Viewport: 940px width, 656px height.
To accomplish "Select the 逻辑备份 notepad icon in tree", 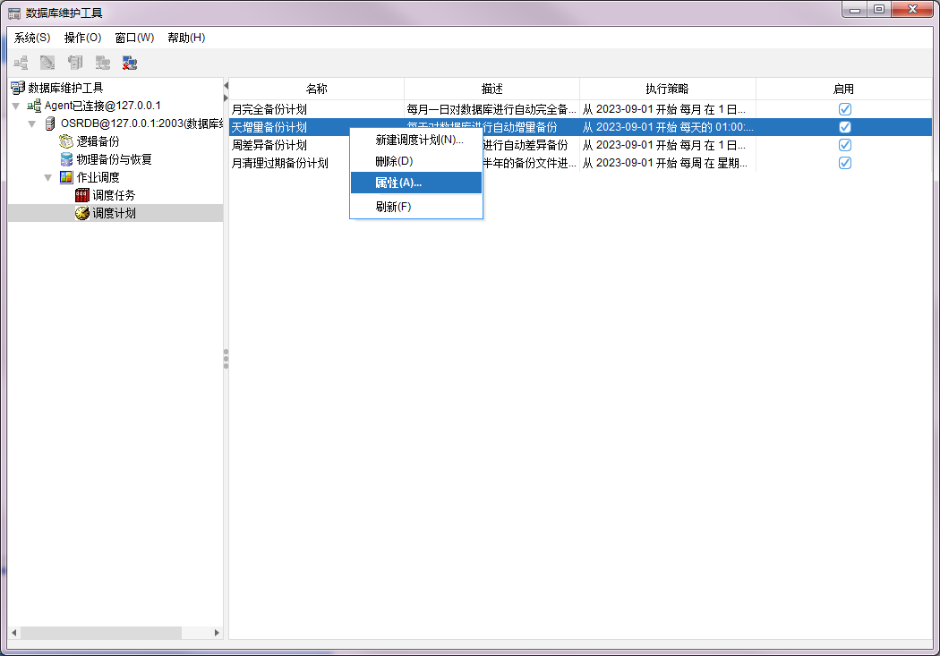I will 66,141.
